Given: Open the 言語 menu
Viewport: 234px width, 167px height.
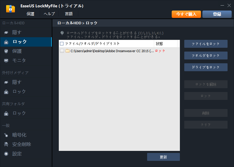Looking at the screenshot, I should point(69,14).
